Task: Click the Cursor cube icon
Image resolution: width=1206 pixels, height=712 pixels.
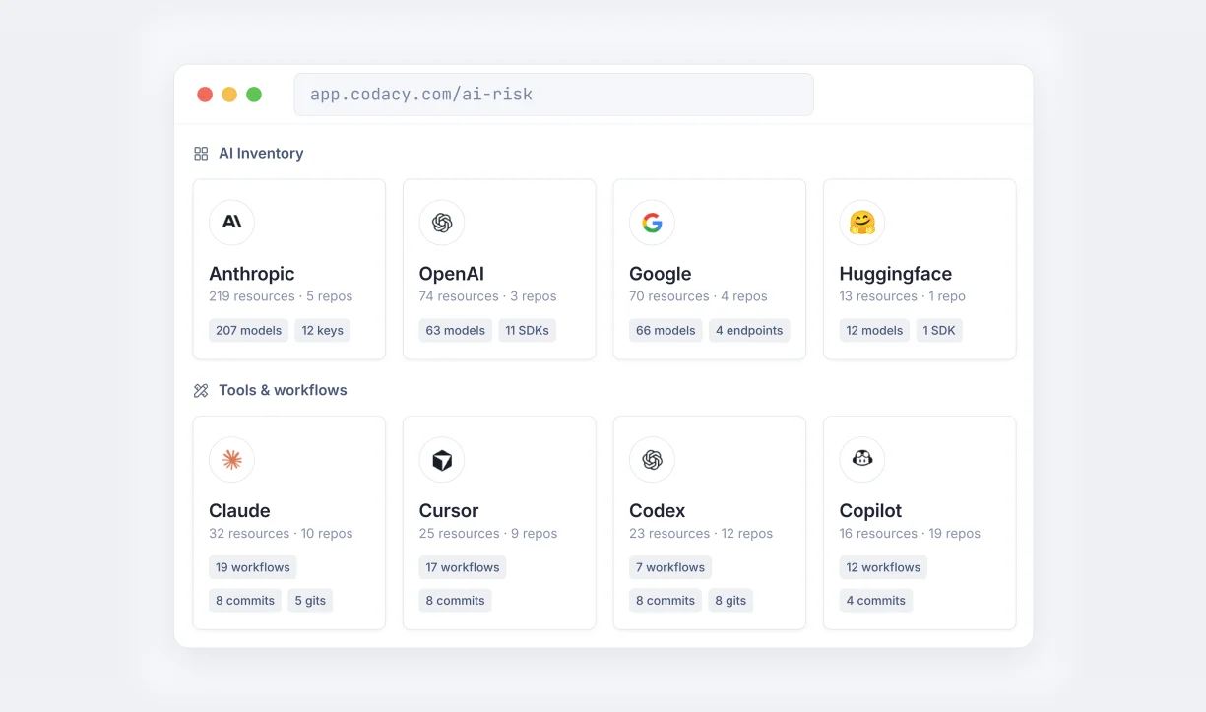Action: [x=442, y=460]
